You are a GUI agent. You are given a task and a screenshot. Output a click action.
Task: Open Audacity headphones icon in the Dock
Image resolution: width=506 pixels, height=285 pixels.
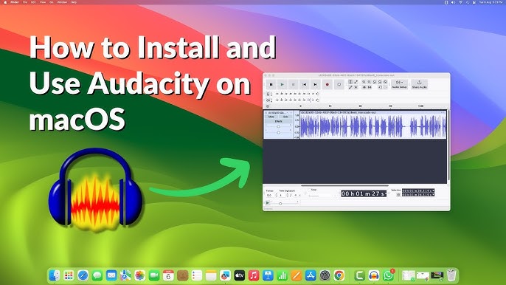coord(374,275)
